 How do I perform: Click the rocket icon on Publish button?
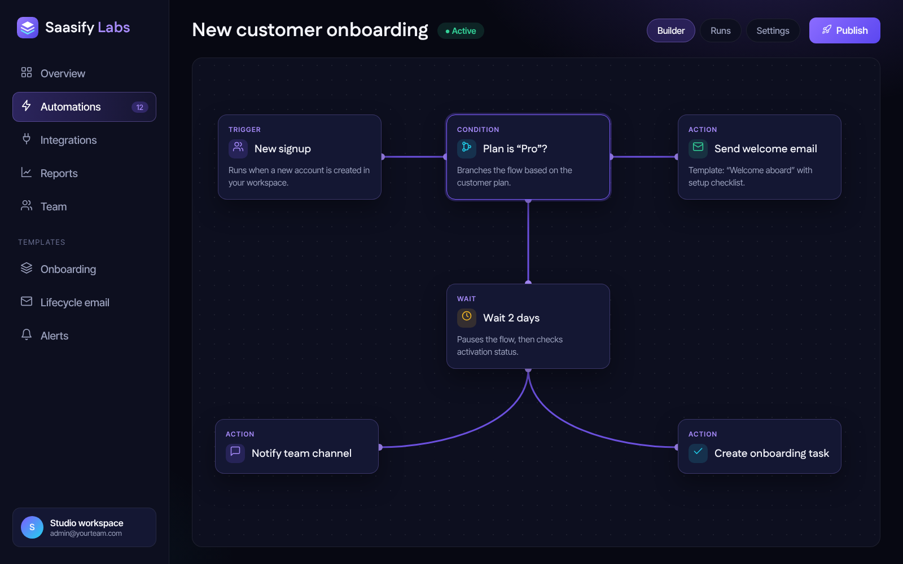point(827,30)
